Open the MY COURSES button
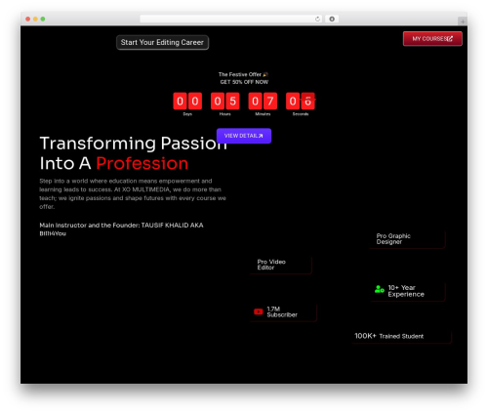Viewport: 488px width, 413px height. point(432,39)
